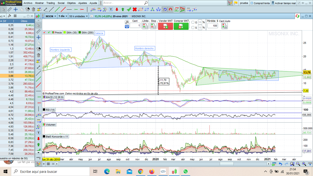Select the green checkmark marker tool
Screen dimensions: 313x176
(x=129, y=9)
